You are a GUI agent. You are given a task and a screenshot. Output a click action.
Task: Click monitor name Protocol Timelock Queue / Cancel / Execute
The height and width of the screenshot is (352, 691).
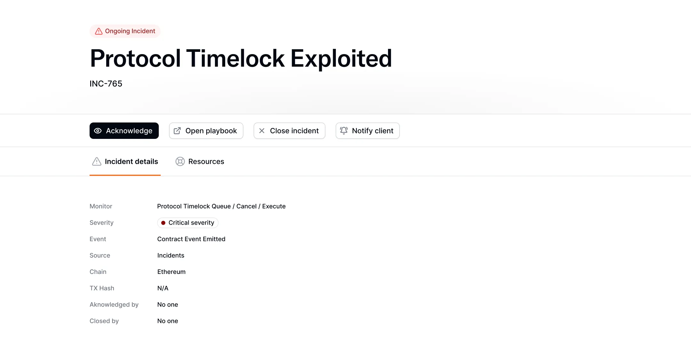pyautogui.click(x=221, y=206)
